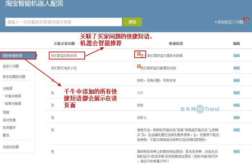
Task: Click 编辑 for the 你们家宝贝防水吗 row
Action: (x=236, y=56)
